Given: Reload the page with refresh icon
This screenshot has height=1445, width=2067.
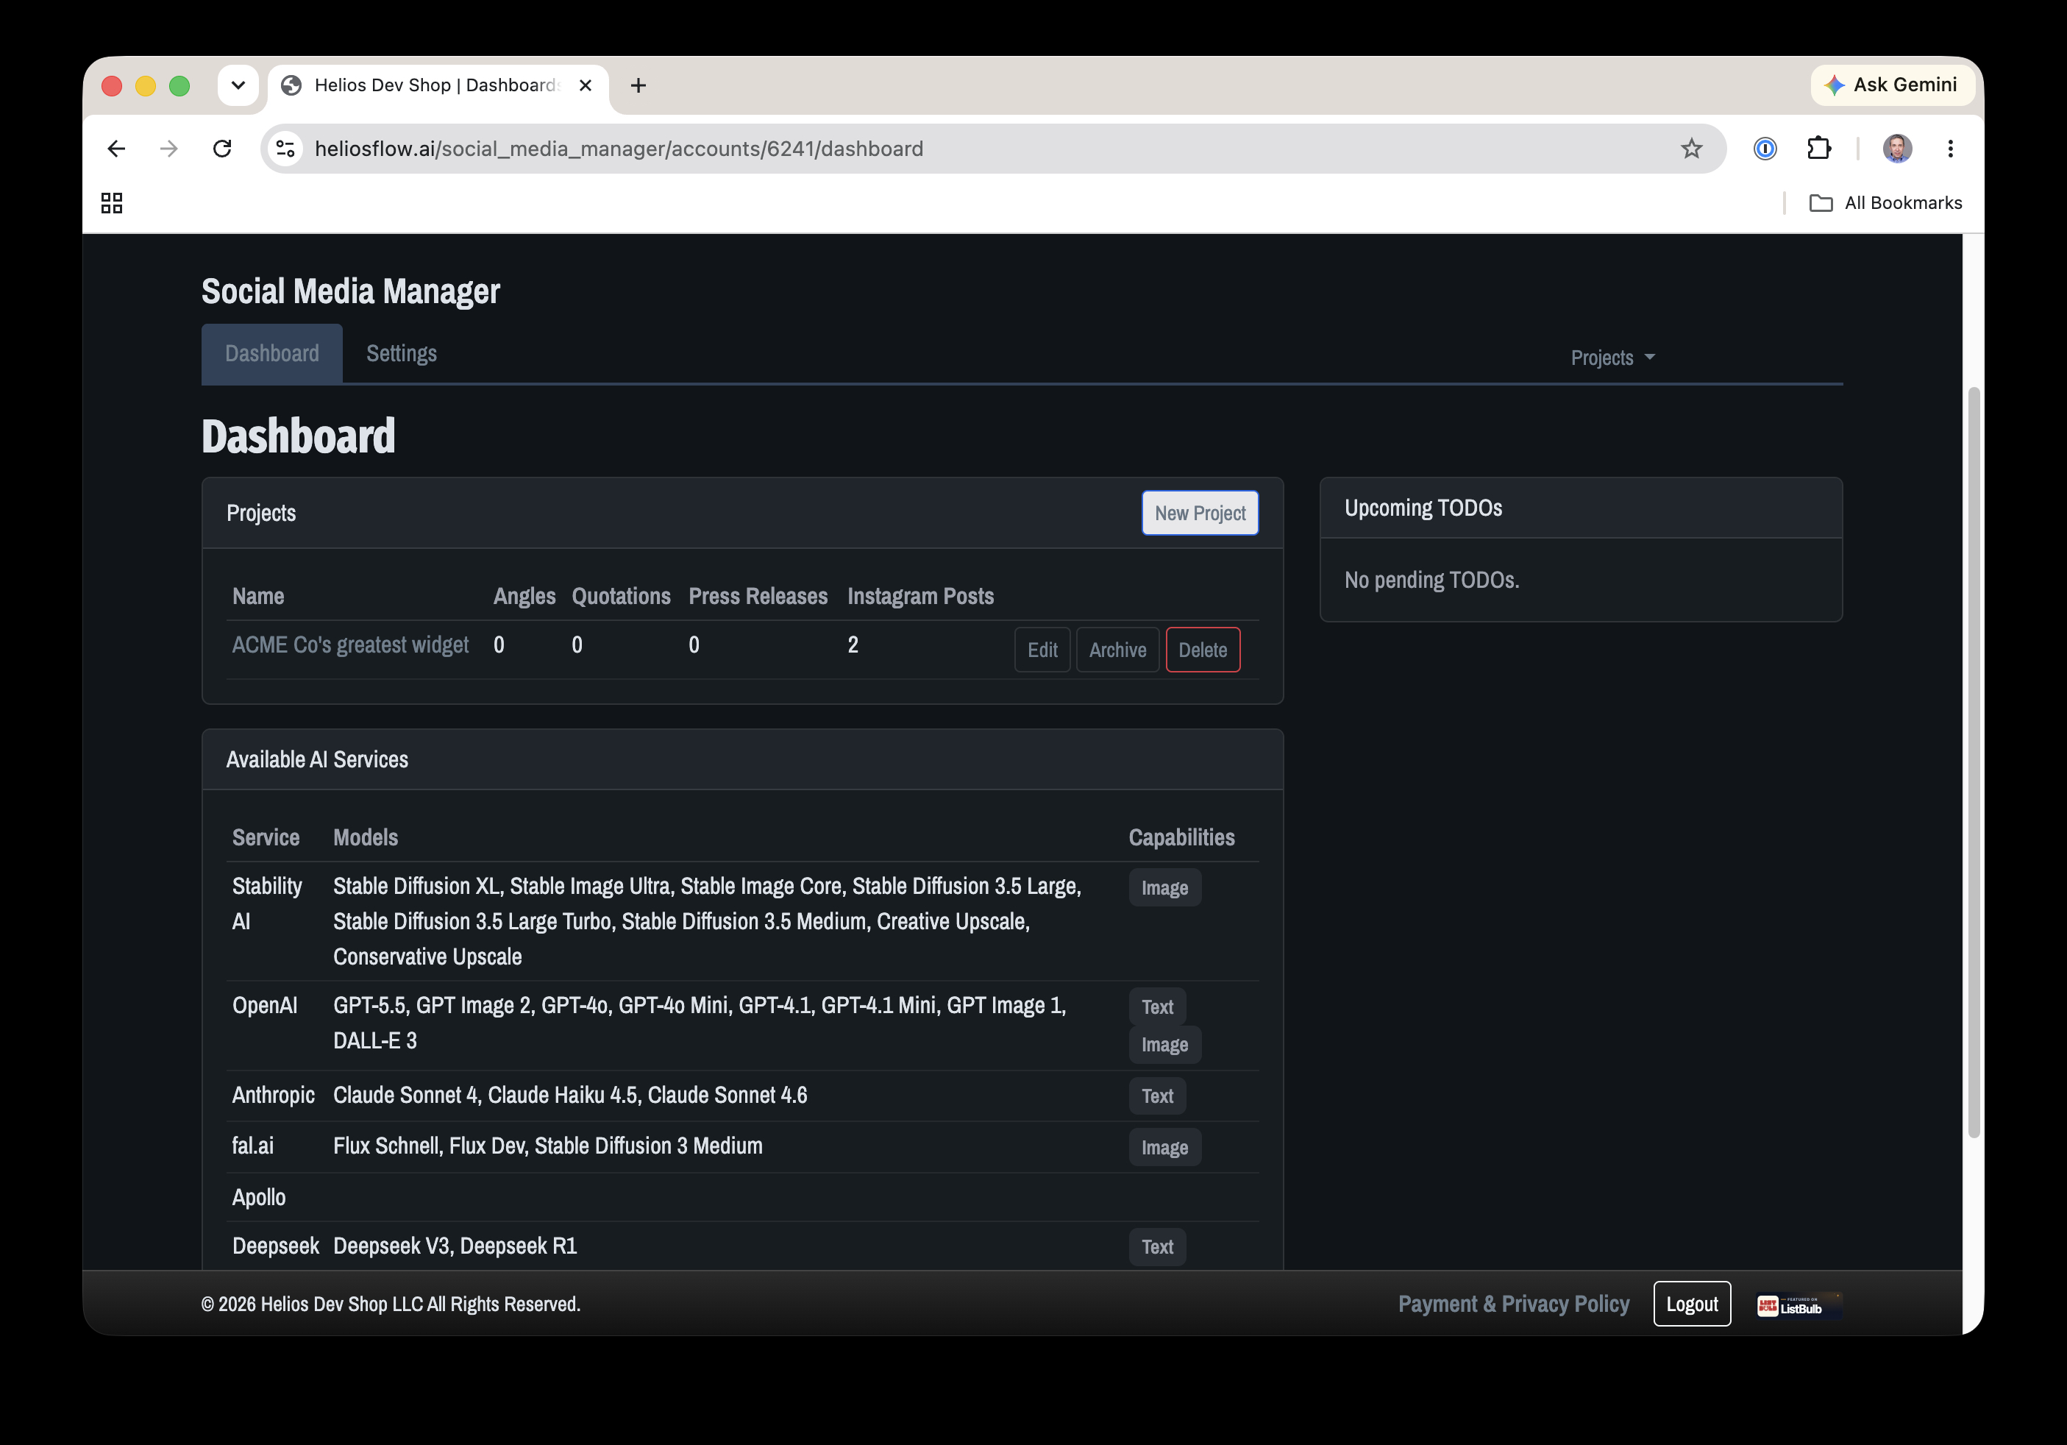Looking at the screenshot, I should (221, 149).
